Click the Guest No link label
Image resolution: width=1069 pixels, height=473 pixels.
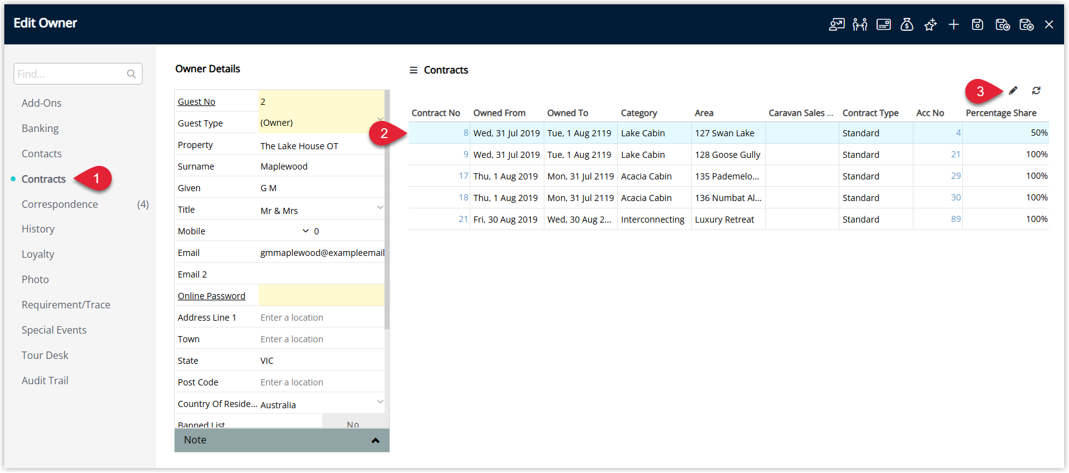click(196, 102)
